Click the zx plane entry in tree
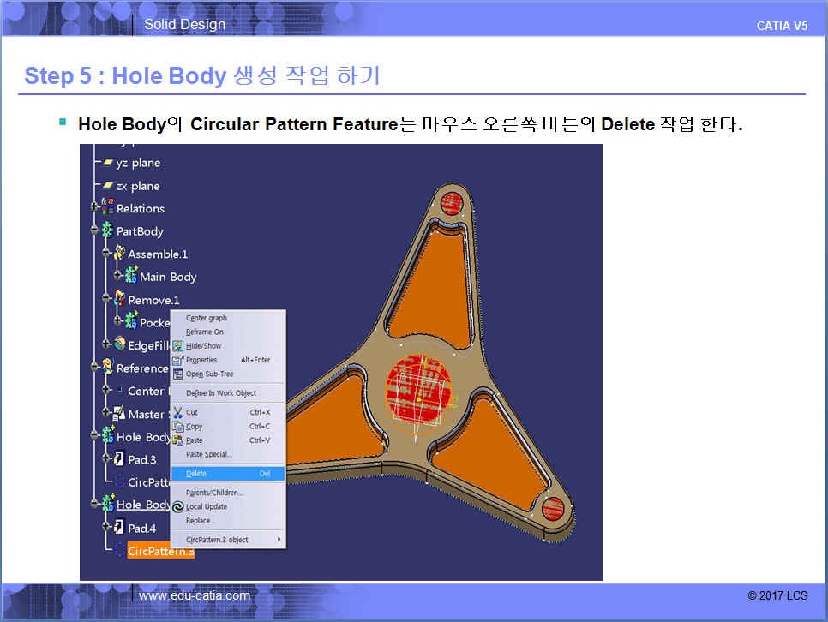828x622 pixels. 137,186
